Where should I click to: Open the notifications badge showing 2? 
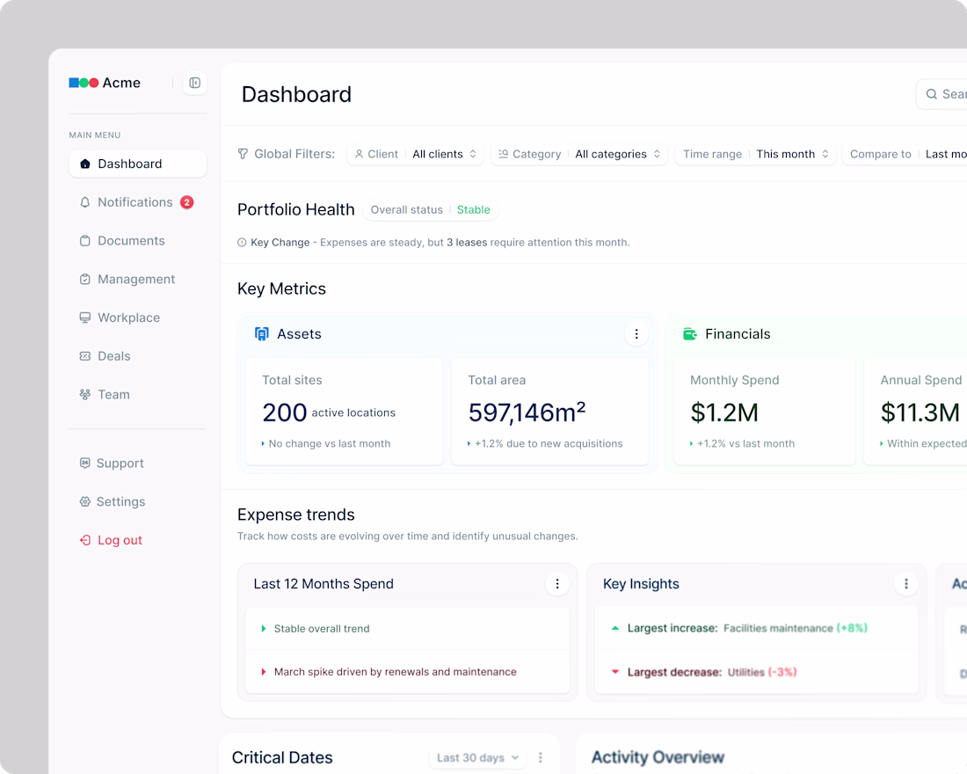tap(187, 201)
